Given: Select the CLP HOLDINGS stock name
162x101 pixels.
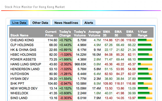Looking at the screenshot, I should [x=22, y=45].
